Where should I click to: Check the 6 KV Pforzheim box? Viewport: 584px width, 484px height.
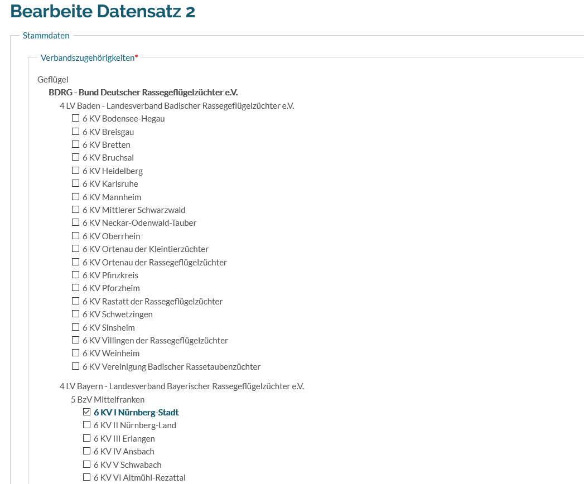[75, 288]
